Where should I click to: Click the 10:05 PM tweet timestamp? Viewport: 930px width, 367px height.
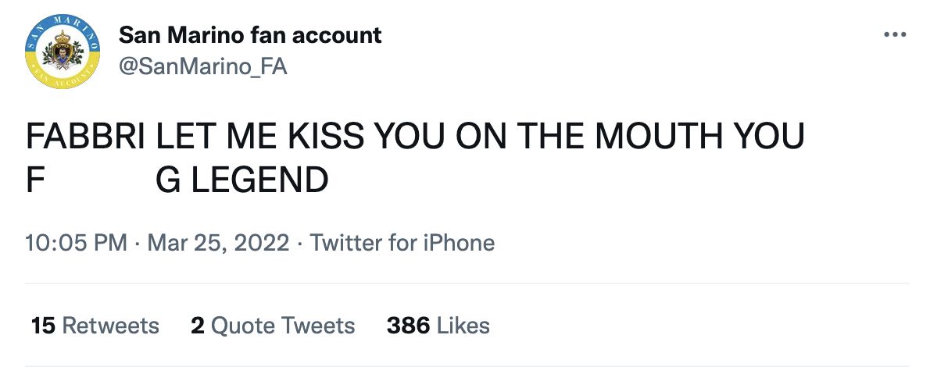tap(76, 243)
